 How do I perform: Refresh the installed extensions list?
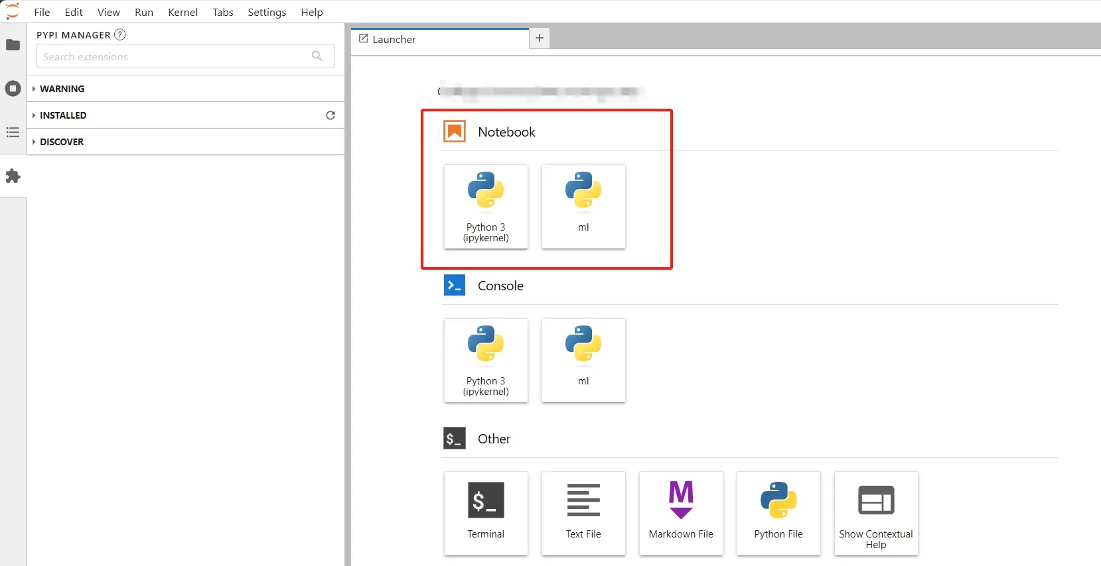coord(330,115)
